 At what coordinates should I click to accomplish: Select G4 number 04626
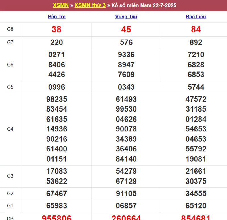(x=126, y=119)
